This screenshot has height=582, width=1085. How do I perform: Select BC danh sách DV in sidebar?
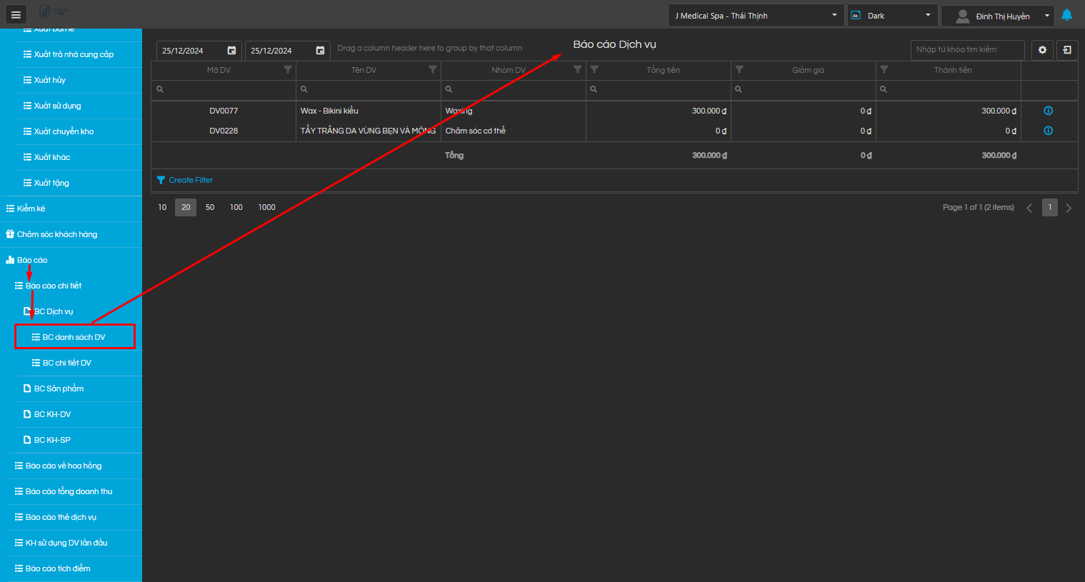(74, 337)
